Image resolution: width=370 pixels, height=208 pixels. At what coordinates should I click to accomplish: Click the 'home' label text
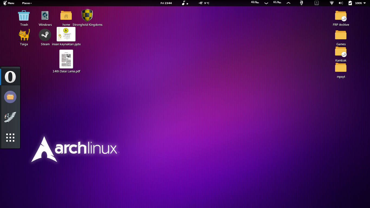[x=66, y=25]
